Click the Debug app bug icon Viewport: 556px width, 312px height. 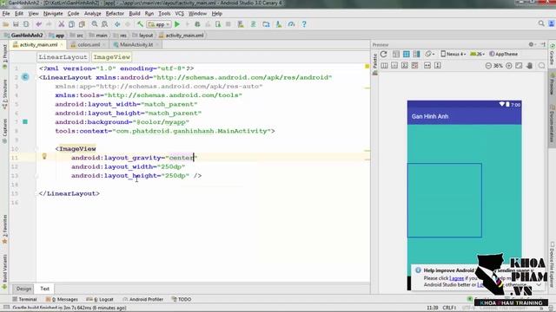(x=197, y=24)
